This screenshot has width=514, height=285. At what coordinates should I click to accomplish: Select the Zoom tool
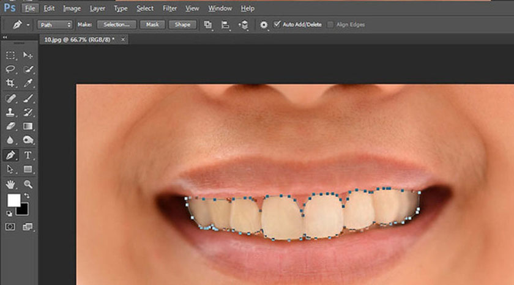(28, 185)
